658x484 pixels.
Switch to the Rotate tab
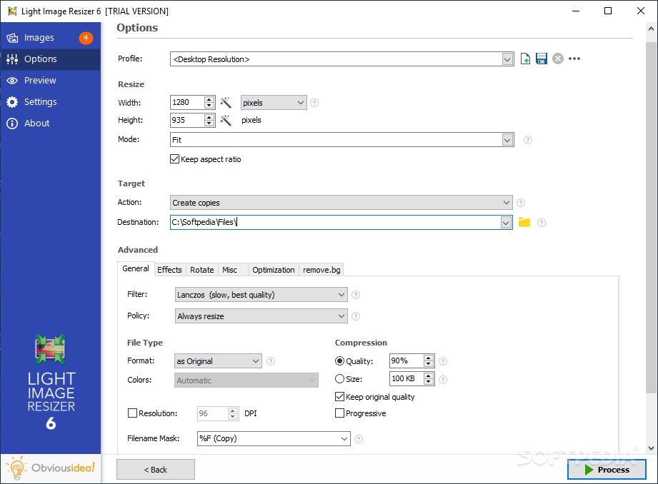(x=202, y=270)
